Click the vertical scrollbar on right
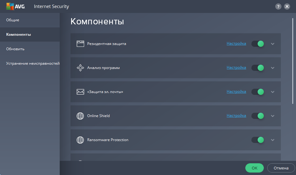 293,61
